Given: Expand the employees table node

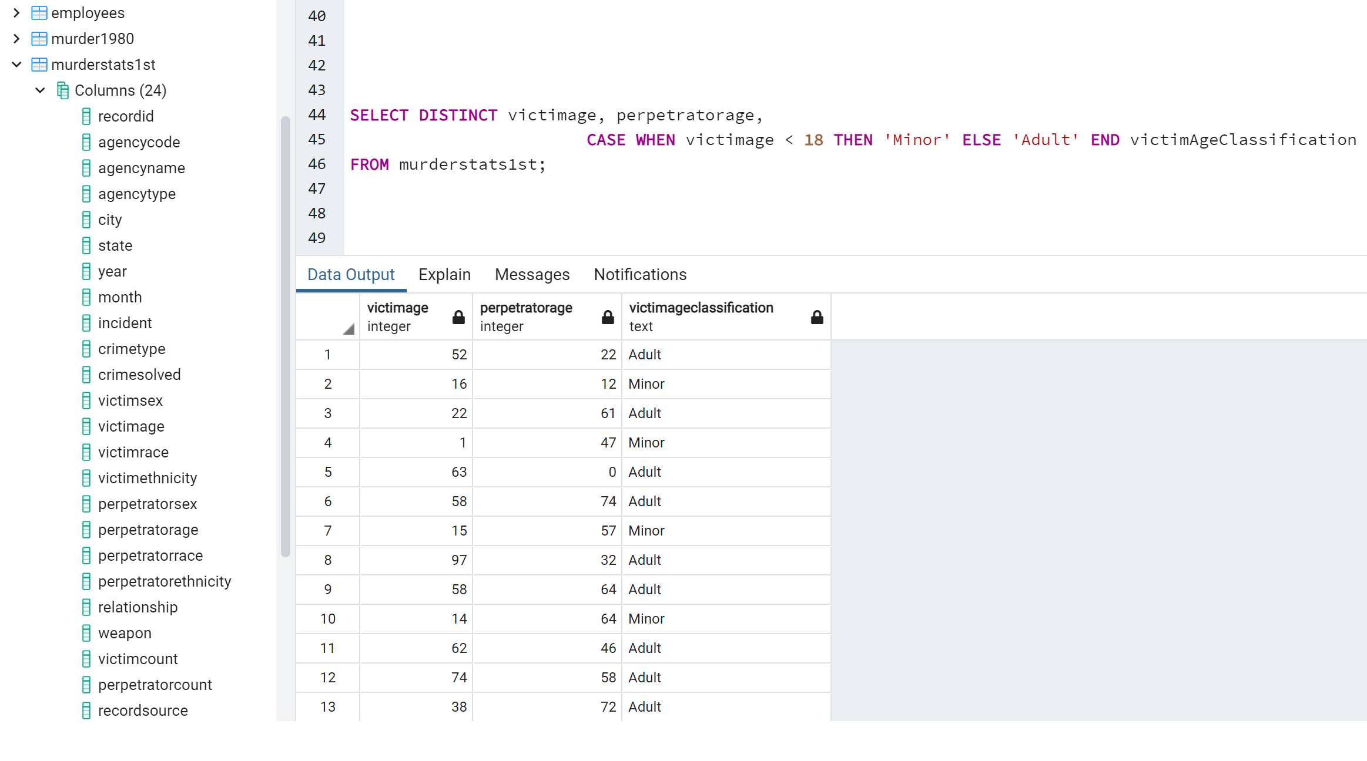Looking at the screenshot, I should click(16, 13).
